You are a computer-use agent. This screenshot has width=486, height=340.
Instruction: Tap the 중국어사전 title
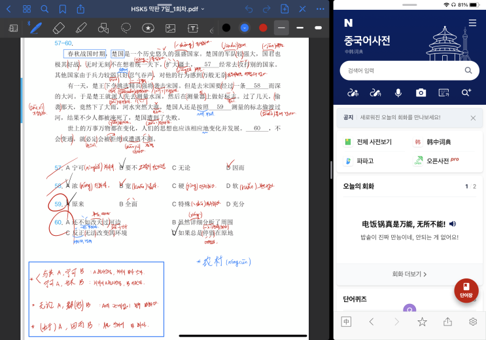click(x=367, y=41)
